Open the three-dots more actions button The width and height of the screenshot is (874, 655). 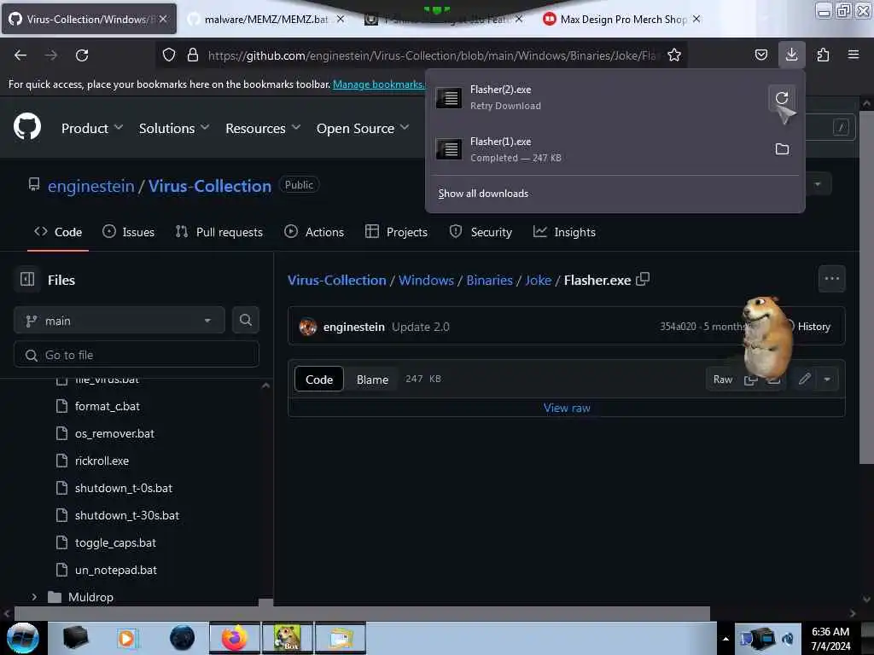[x=831, y=279]
